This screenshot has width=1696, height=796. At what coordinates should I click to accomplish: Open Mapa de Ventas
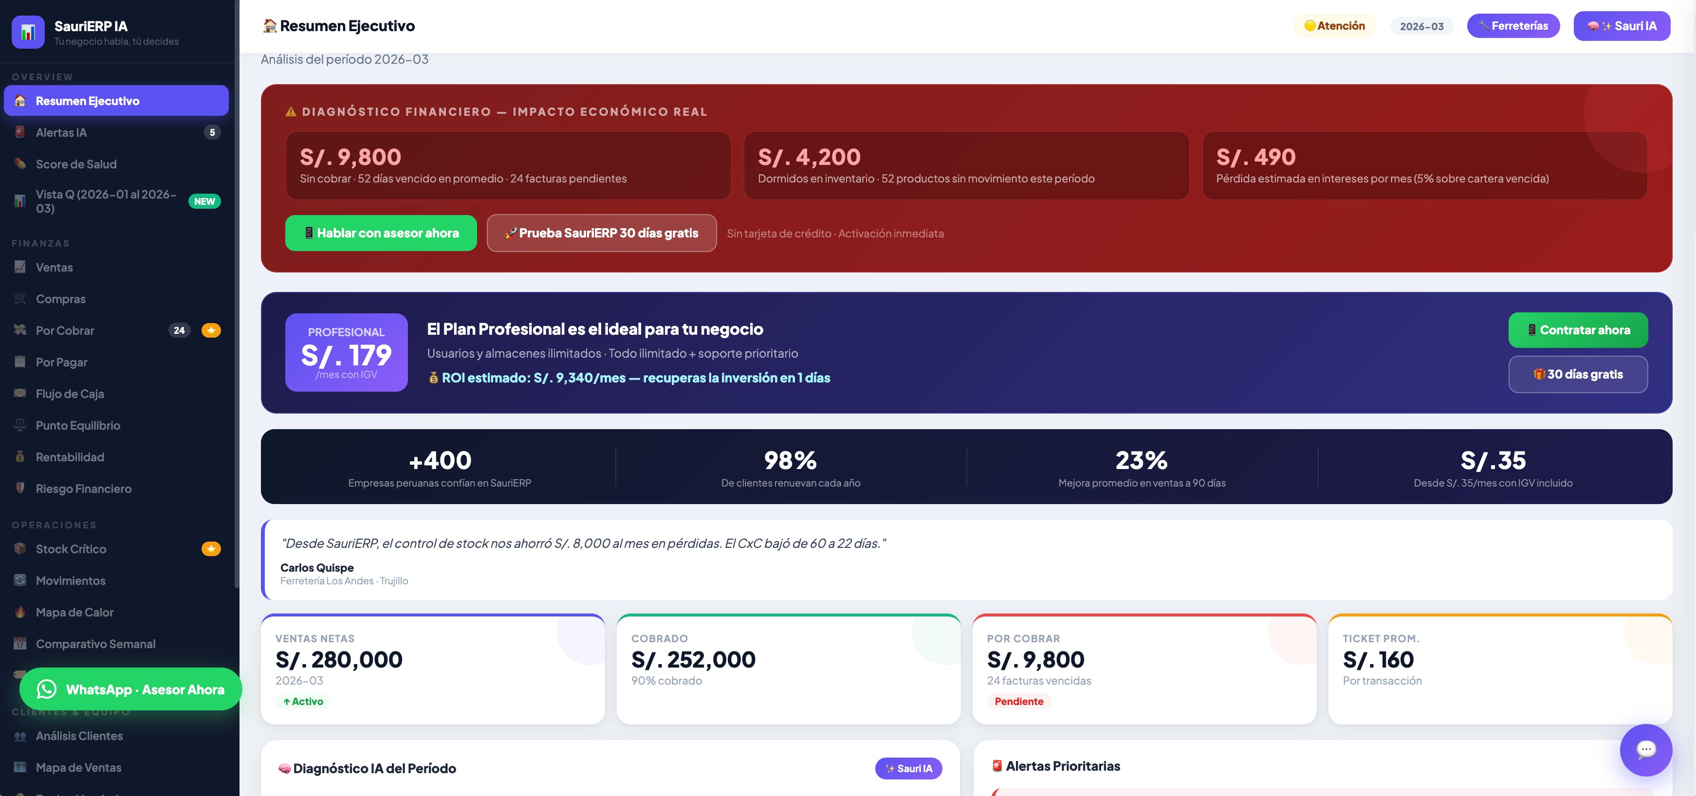point(116,767)
